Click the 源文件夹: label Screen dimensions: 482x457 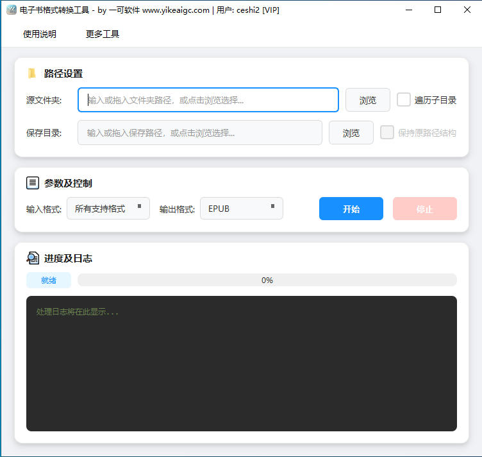[x=44, y=100]
